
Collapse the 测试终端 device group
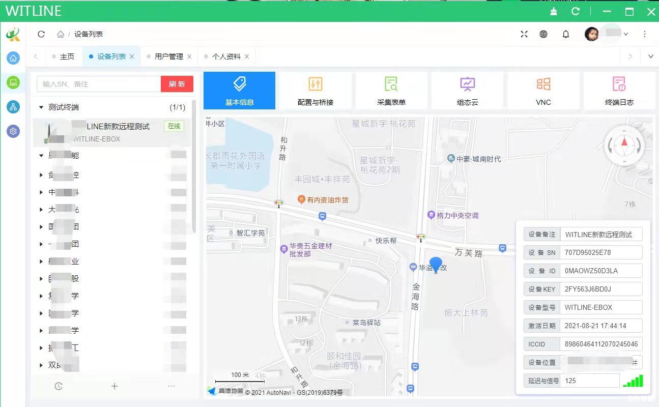pos(41,107)
